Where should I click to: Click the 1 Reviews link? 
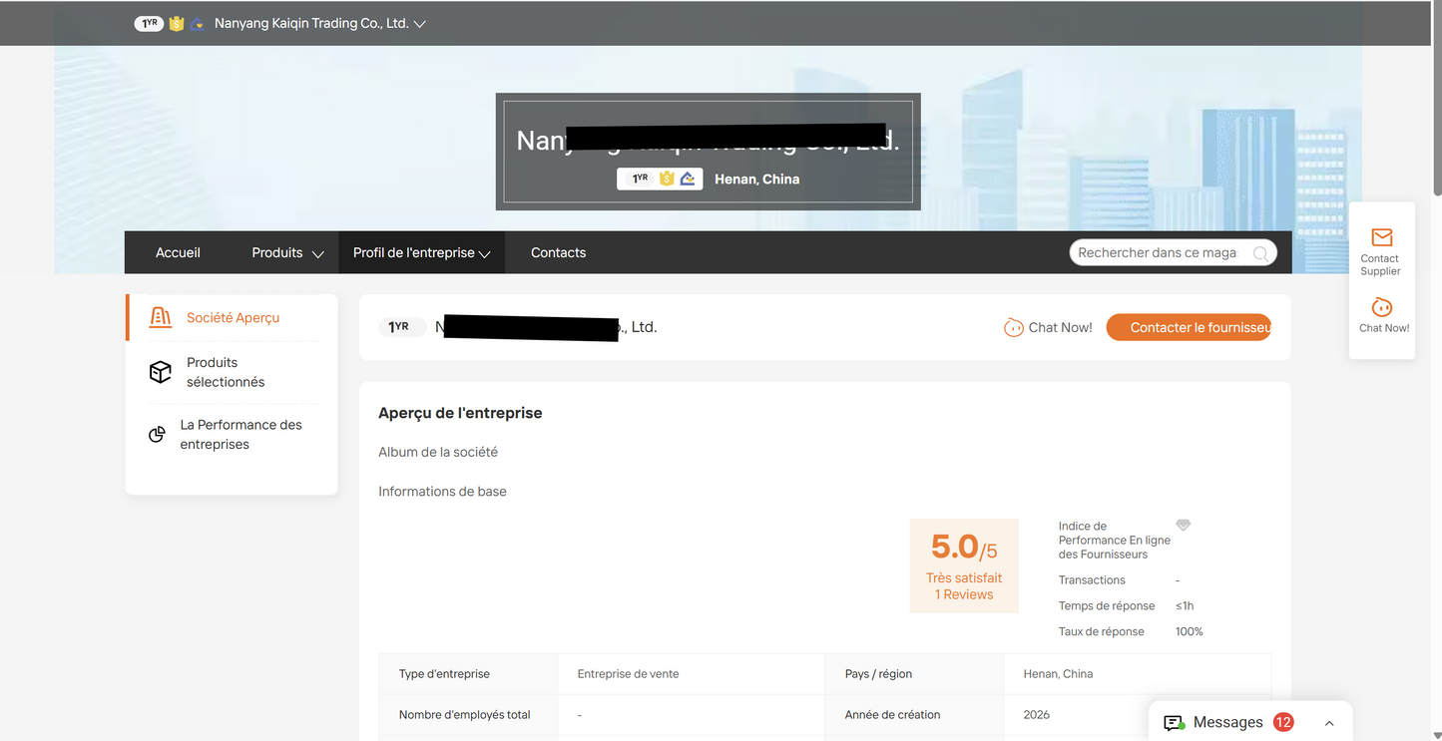[964, 594]
